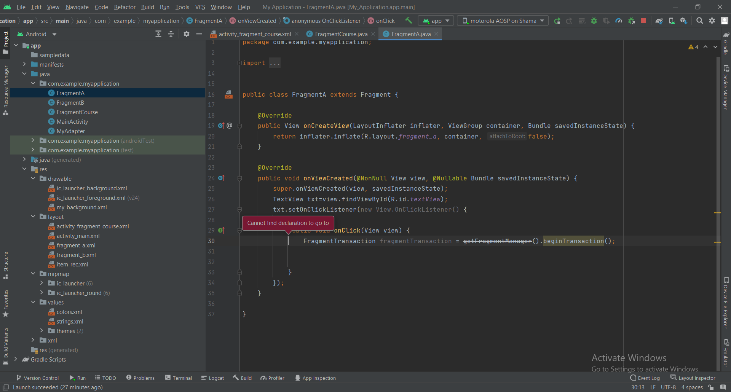Toggle the Resource Manager sidebar button
This screenshot has height=392, width=731.
(5, 91)
